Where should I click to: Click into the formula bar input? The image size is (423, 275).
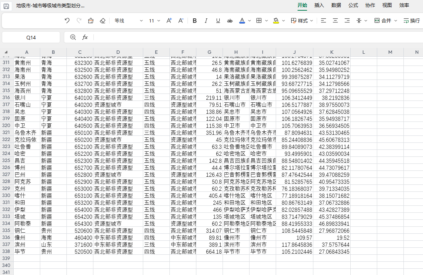(x=258, y=37)
